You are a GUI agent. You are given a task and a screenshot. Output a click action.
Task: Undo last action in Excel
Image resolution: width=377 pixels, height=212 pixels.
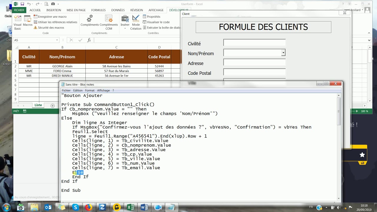29,4
